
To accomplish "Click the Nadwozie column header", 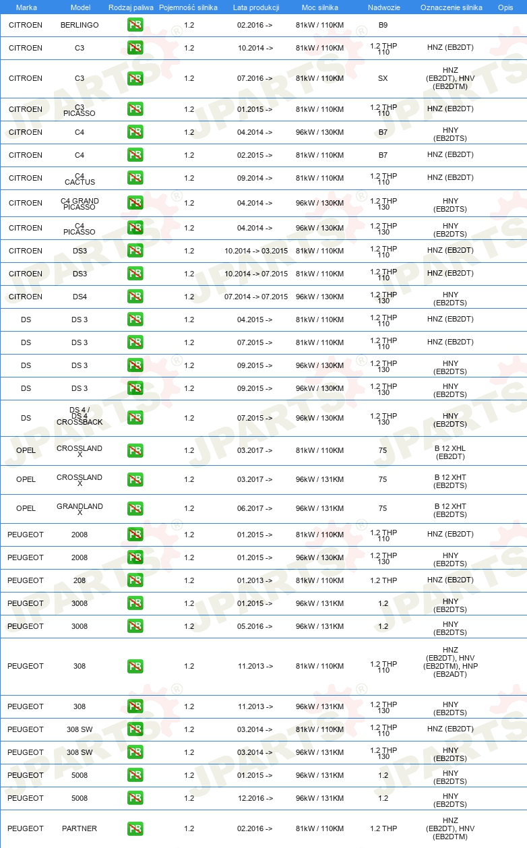I will coord(383,7).
